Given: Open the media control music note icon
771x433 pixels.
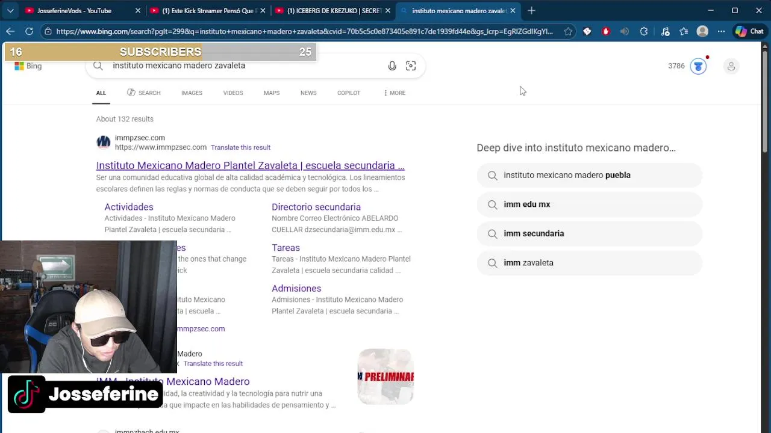Looking at the screenshot, I should click(x=665, y=31).
